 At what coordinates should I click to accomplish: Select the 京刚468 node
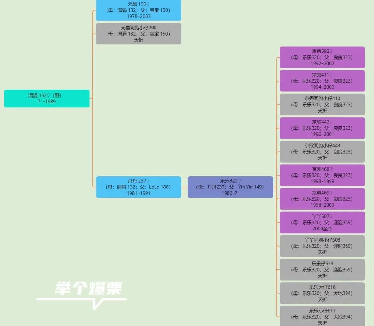coord(322,175)
